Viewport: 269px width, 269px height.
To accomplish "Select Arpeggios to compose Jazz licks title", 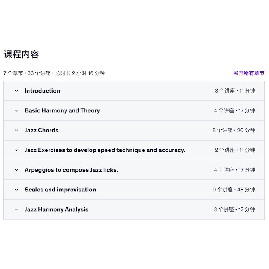I will tap(71, 170).
